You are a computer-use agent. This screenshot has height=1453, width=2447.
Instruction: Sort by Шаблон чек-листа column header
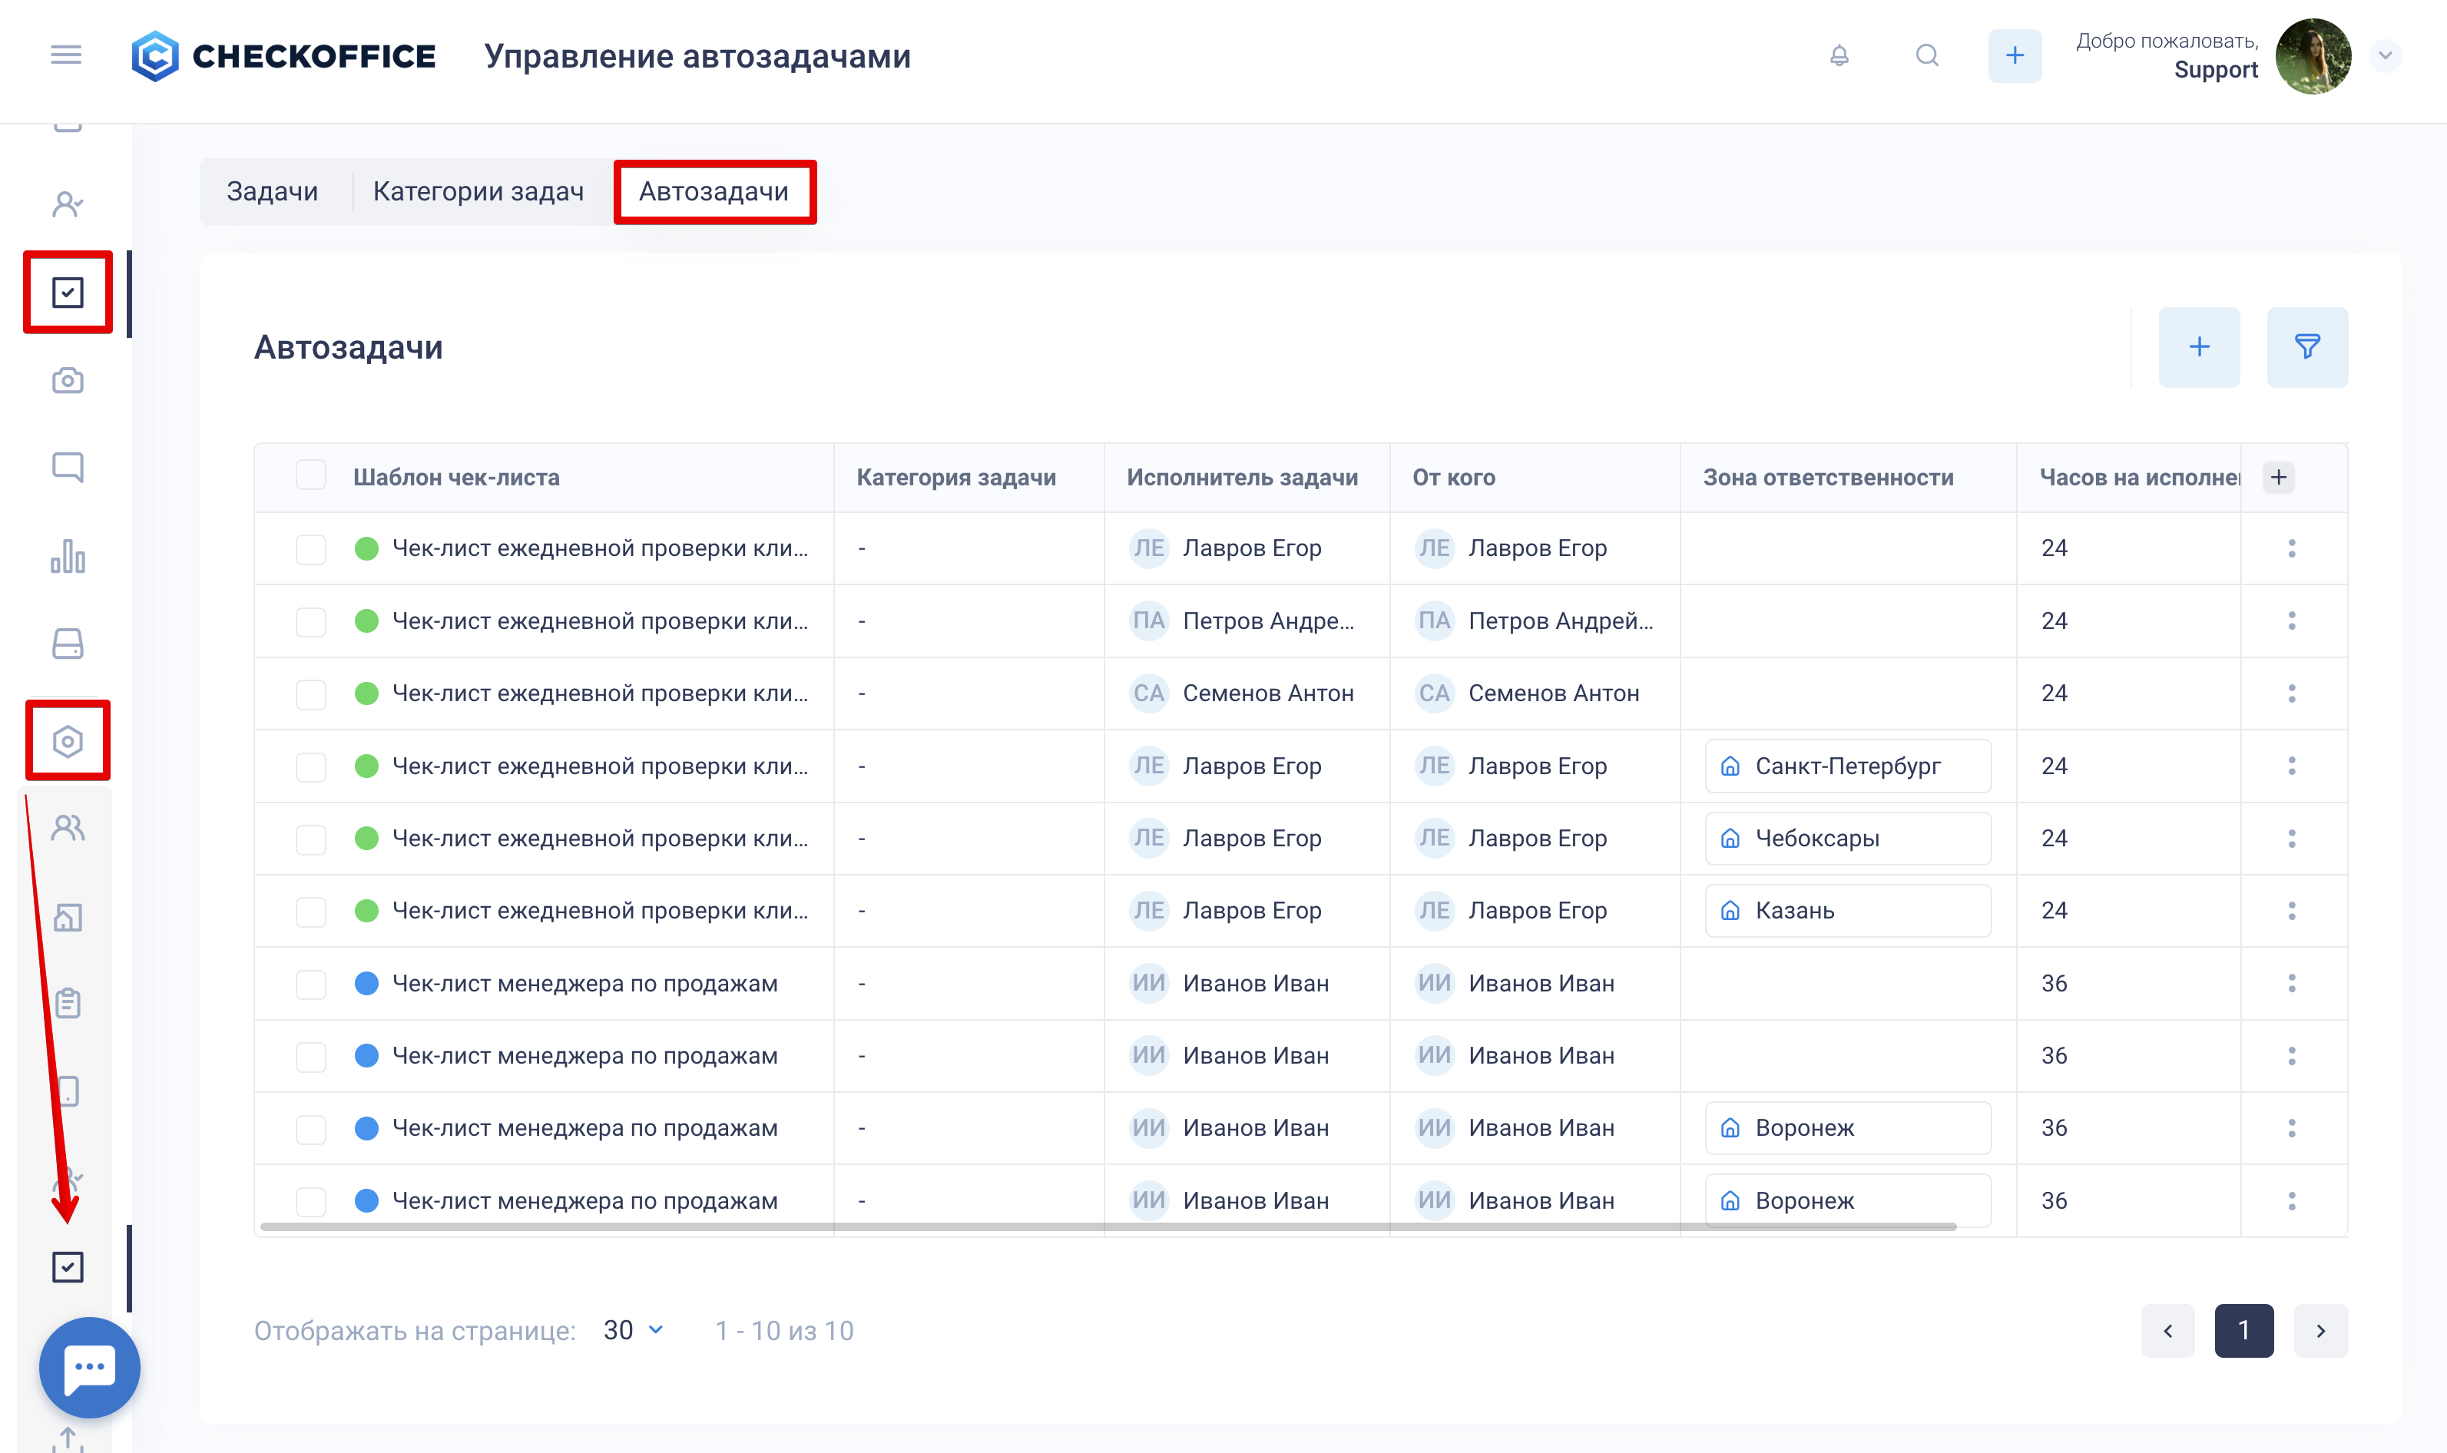pyautogui.click(x=456, y=477)
